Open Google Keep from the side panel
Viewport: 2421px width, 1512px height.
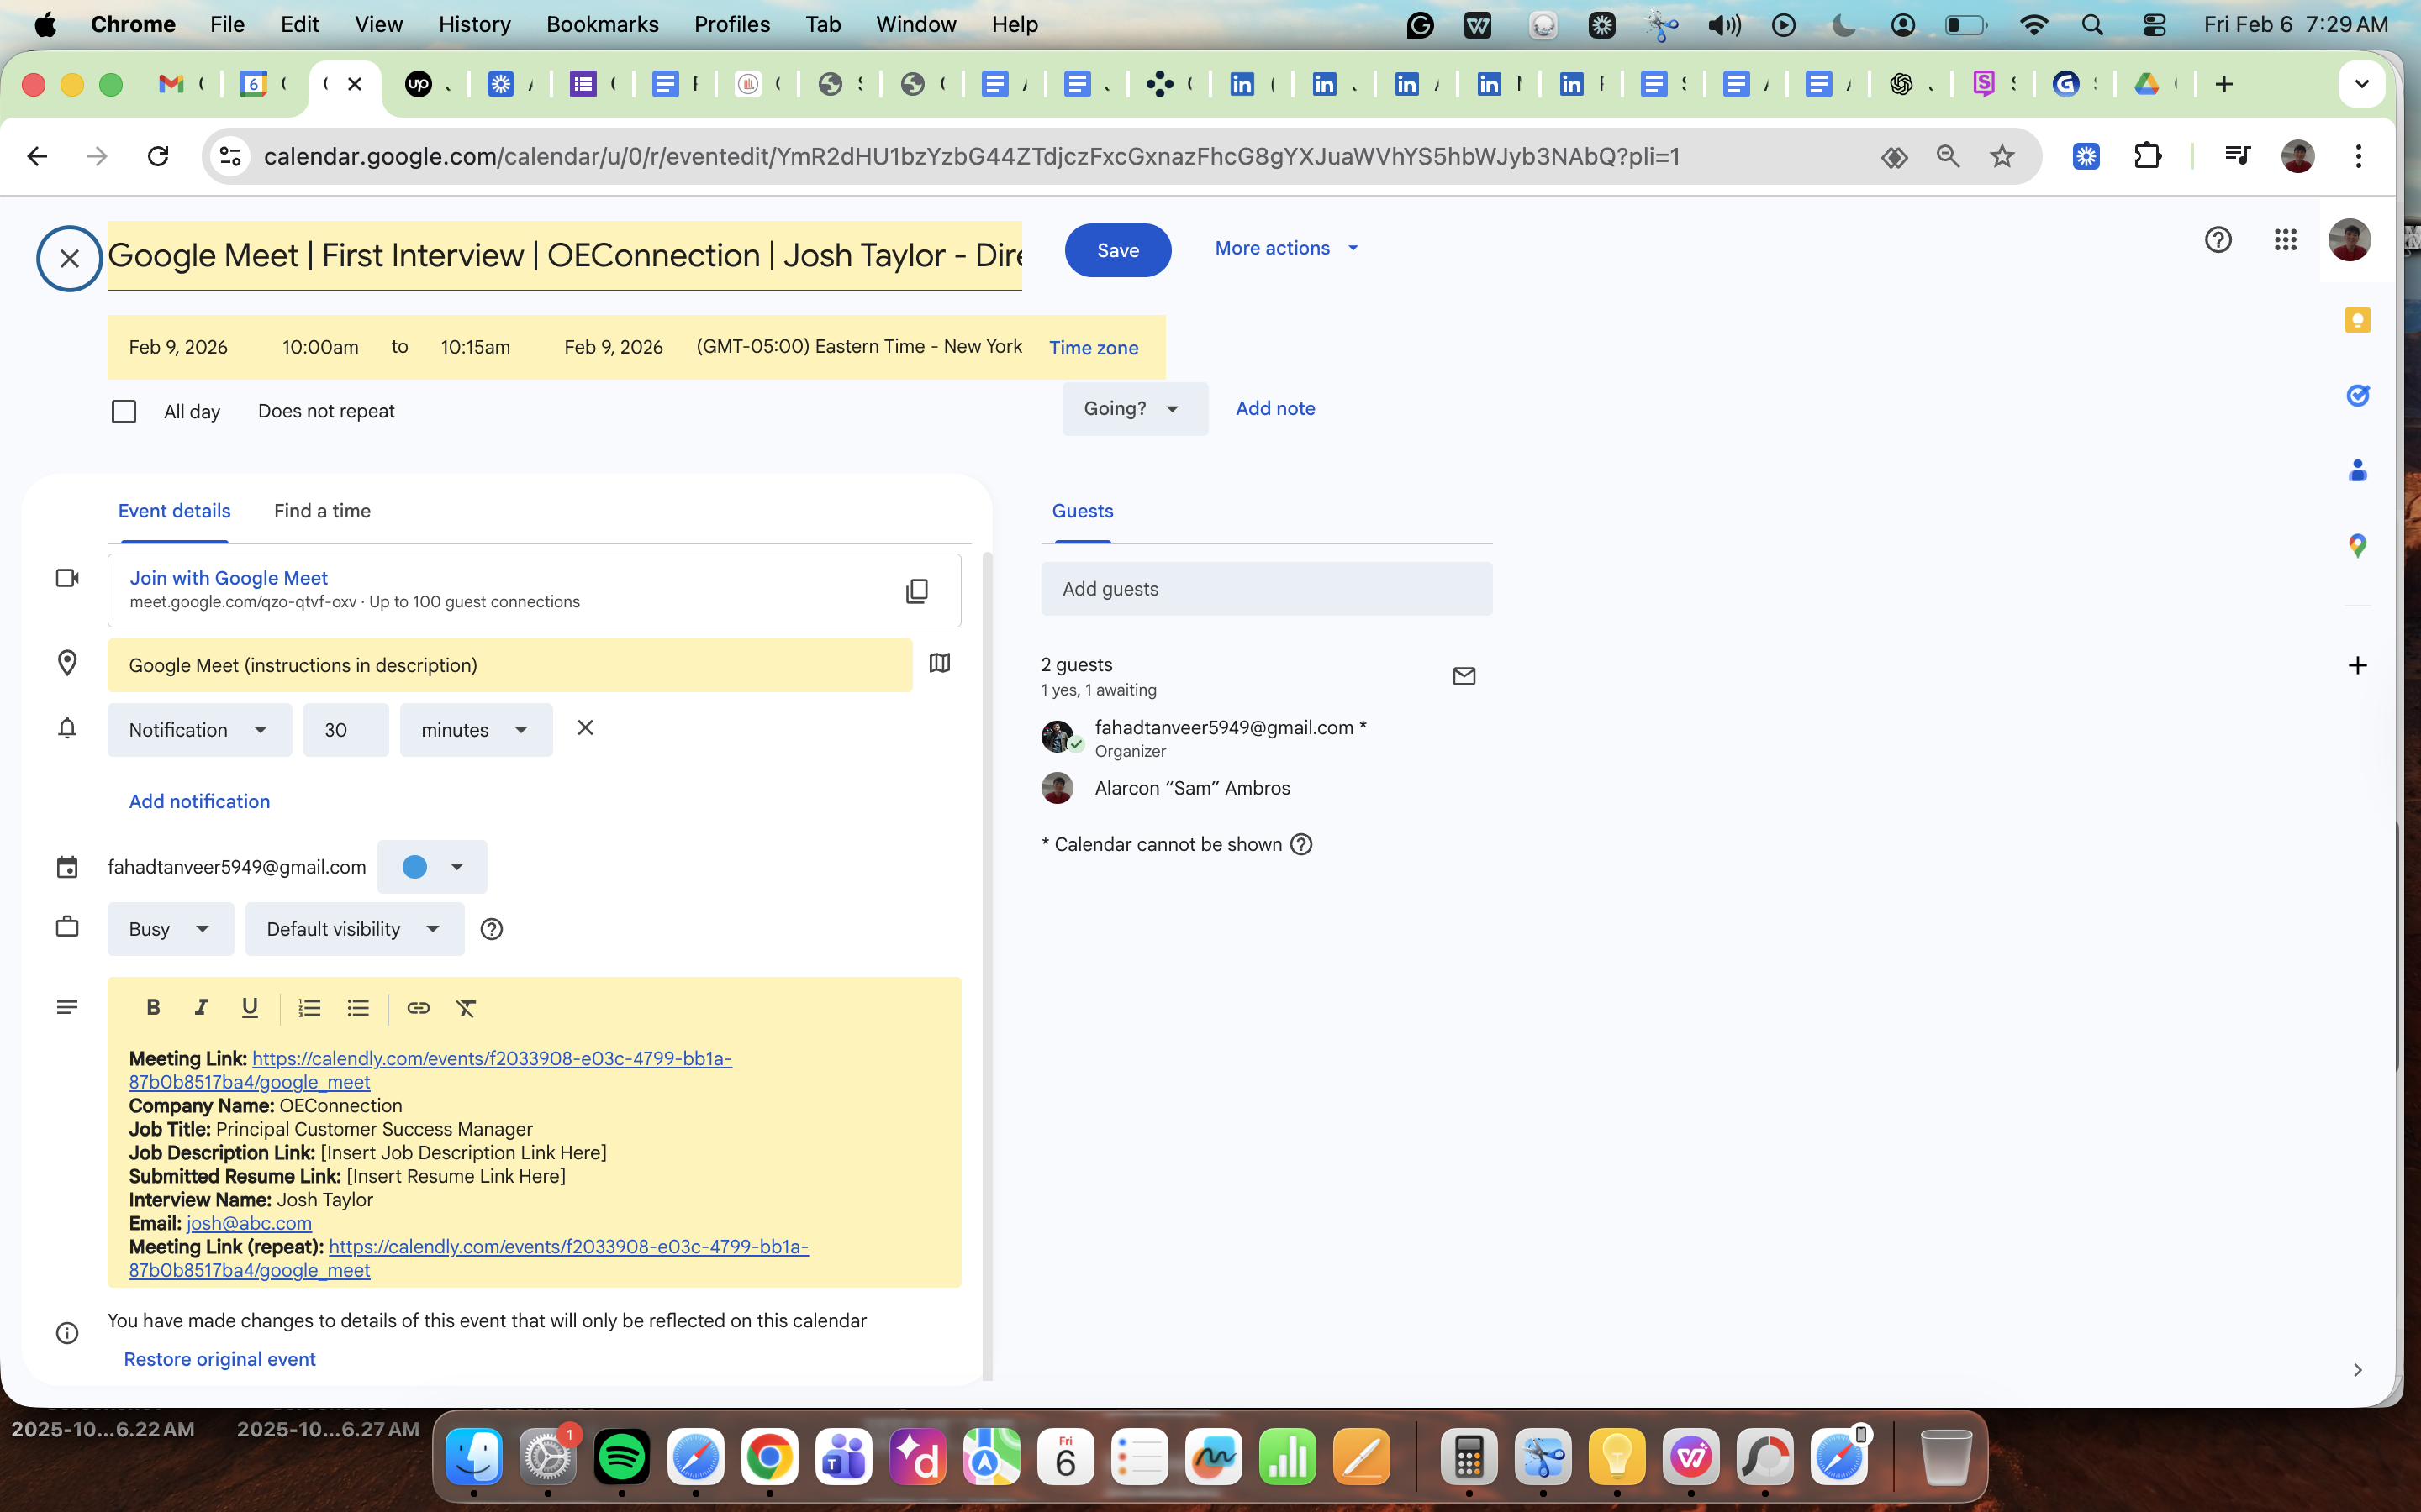click(2357, 320)
